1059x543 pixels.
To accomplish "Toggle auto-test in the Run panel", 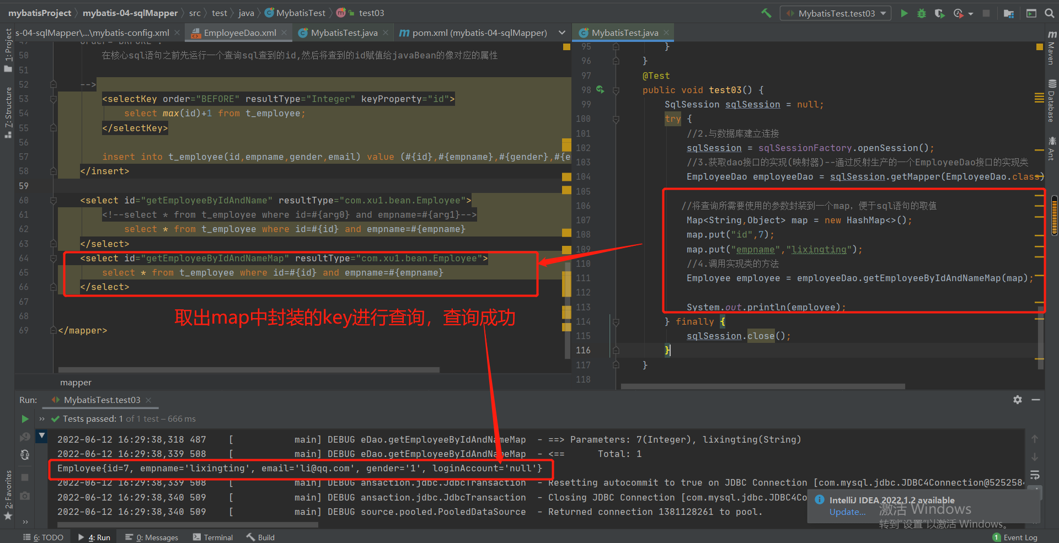I will (25, 455).
